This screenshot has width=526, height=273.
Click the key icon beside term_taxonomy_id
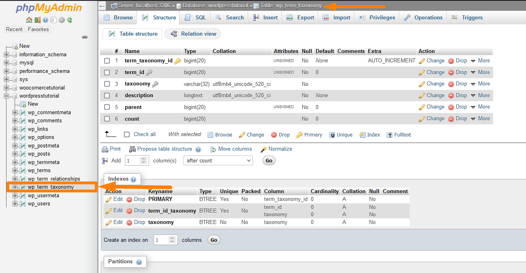pos(177,61)
